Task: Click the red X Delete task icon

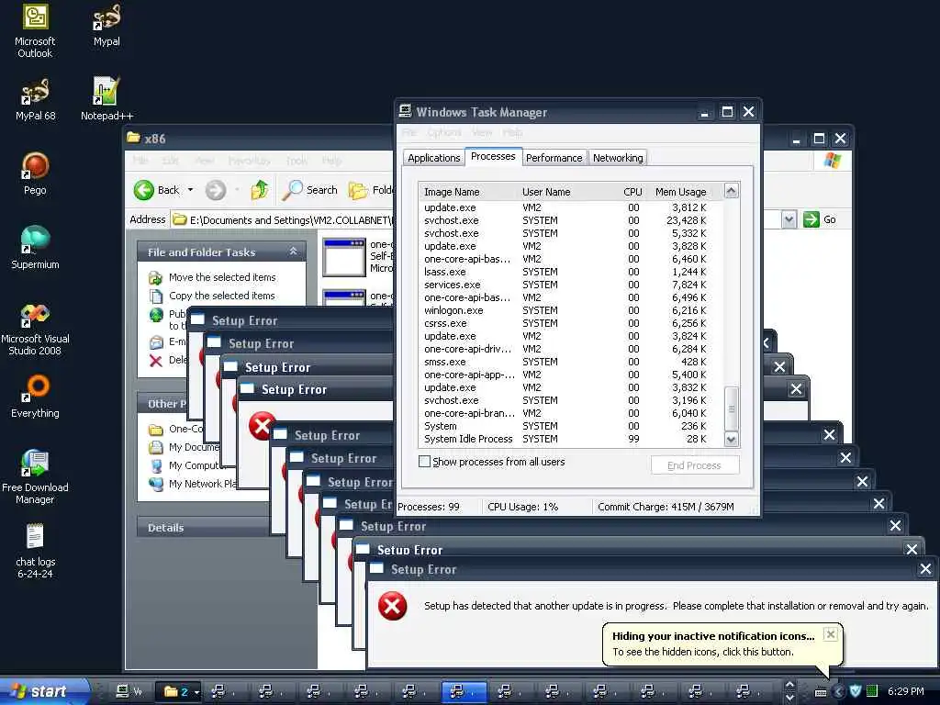Action: pyautogui.click(x=156, y=360)
